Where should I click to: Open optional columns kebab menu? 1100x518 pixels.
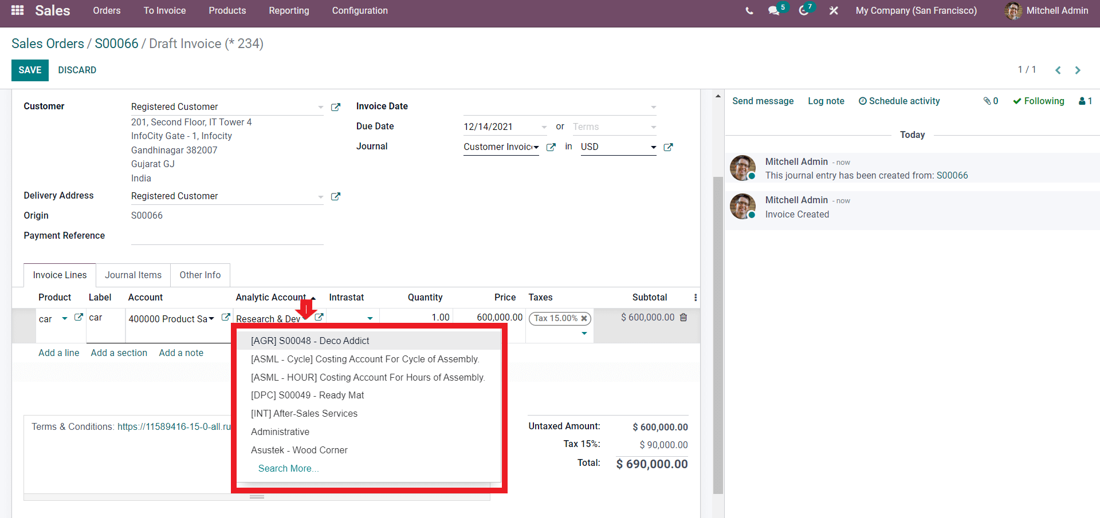point(696,298)
